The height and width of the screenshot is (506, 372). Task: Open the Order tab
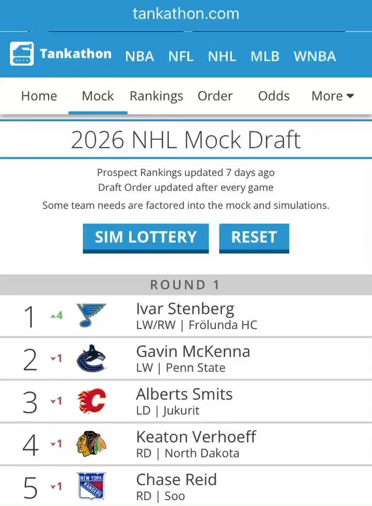click(215, 96)
